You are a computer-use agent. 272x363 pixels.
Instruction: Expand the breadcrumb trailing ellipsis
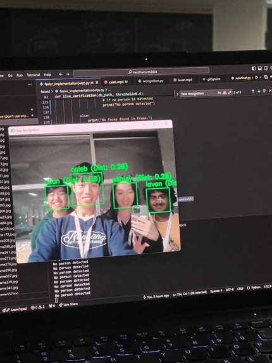click(109, 90)
